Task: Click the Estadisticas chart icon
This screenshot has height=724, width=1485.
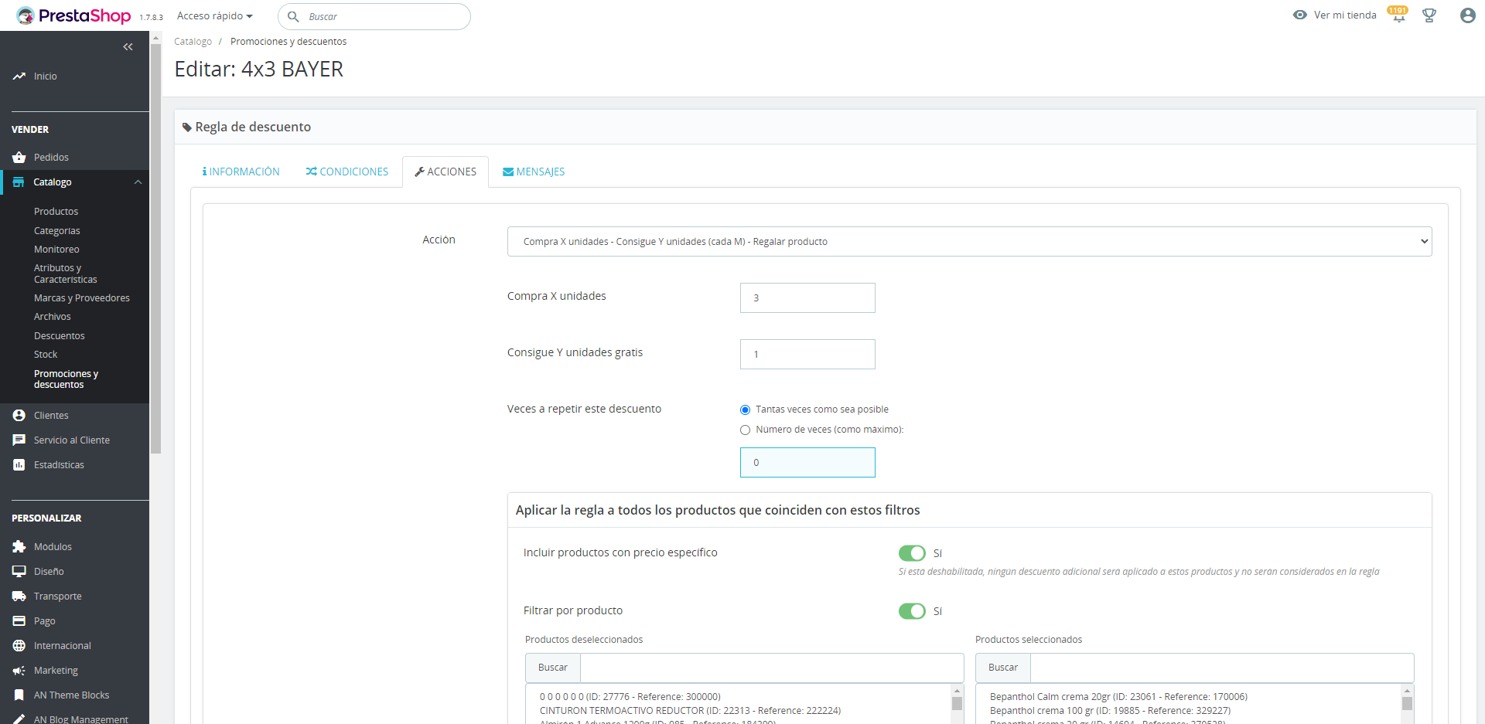Action: [19, 465]
